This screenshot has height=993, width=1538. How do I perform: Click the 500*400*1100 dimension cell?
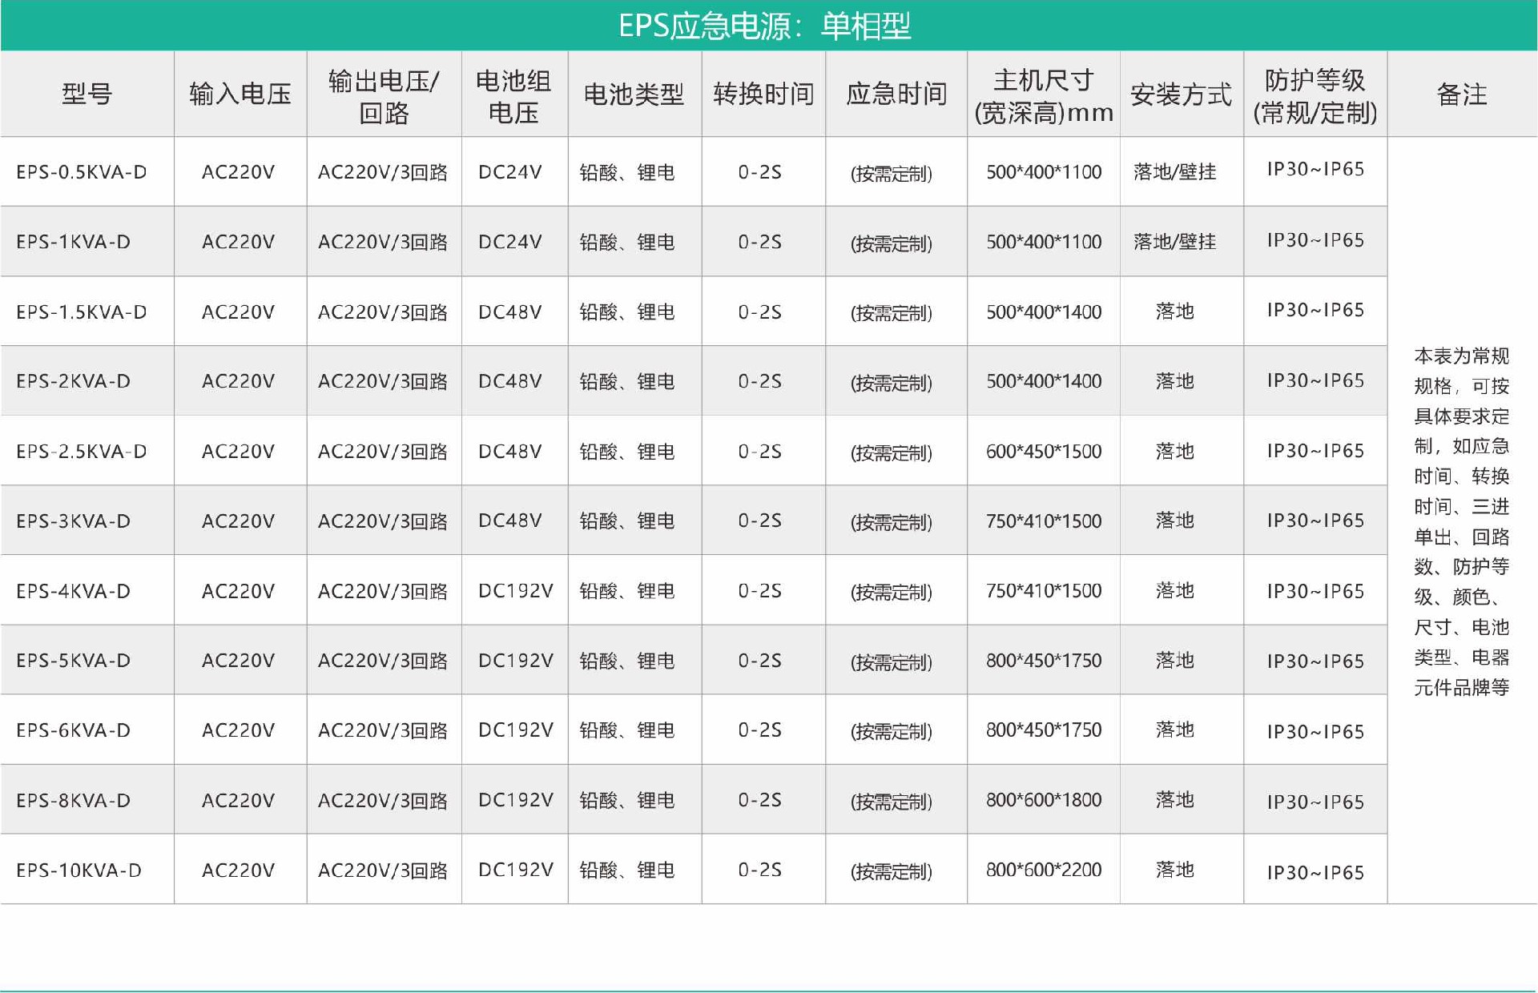(x=1044, y=171)
